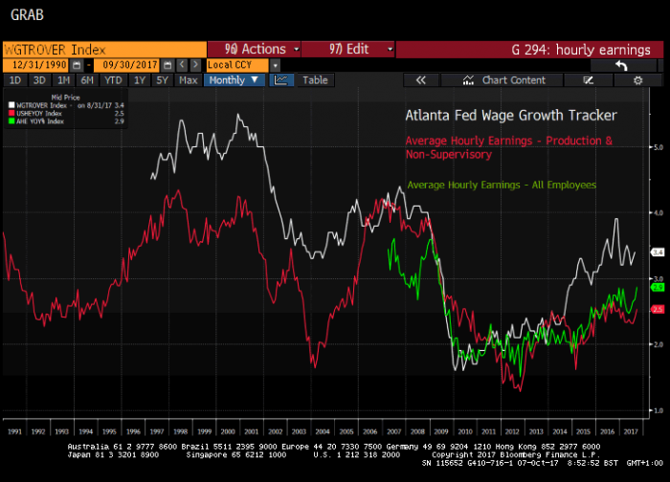670x482 pixels.
Task: Click the 2017 label on the time axis
Action: click(x=631, y=431)
